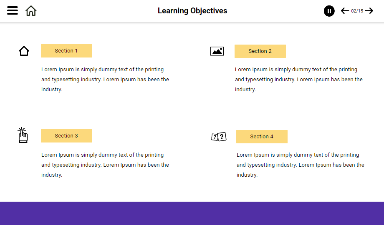Go to the home page icon in header
The height and width of the screenshot is (225, 384).
tap(31, 11)
